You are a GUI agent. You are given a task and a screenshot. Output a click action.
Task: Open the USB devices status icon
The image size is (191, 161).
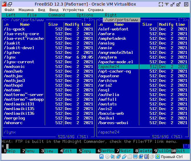click(x=124, y=157)
